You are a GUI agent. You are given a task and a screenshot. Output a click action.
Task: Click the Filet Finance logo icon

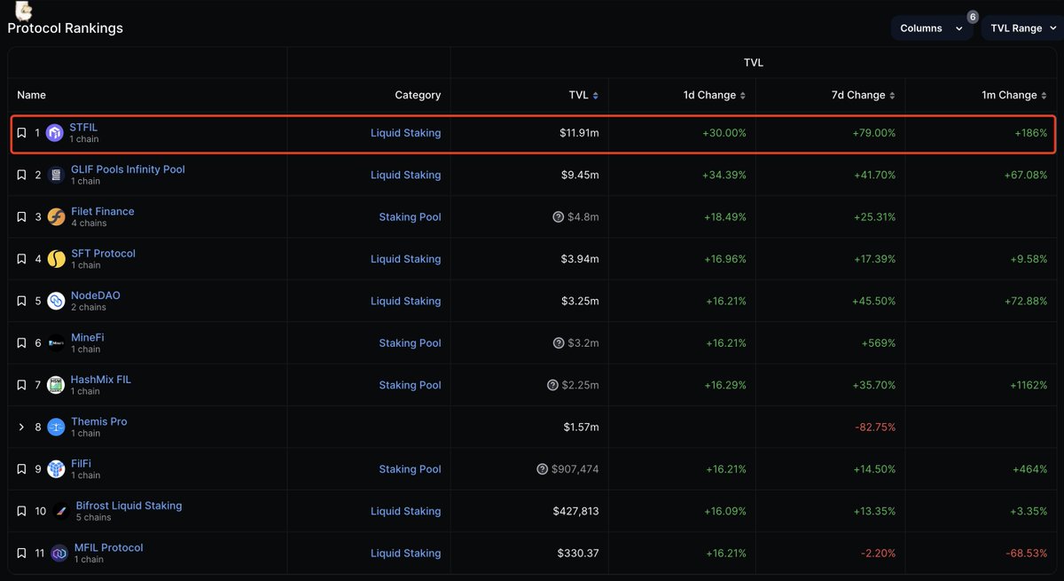tap(56, 217)
